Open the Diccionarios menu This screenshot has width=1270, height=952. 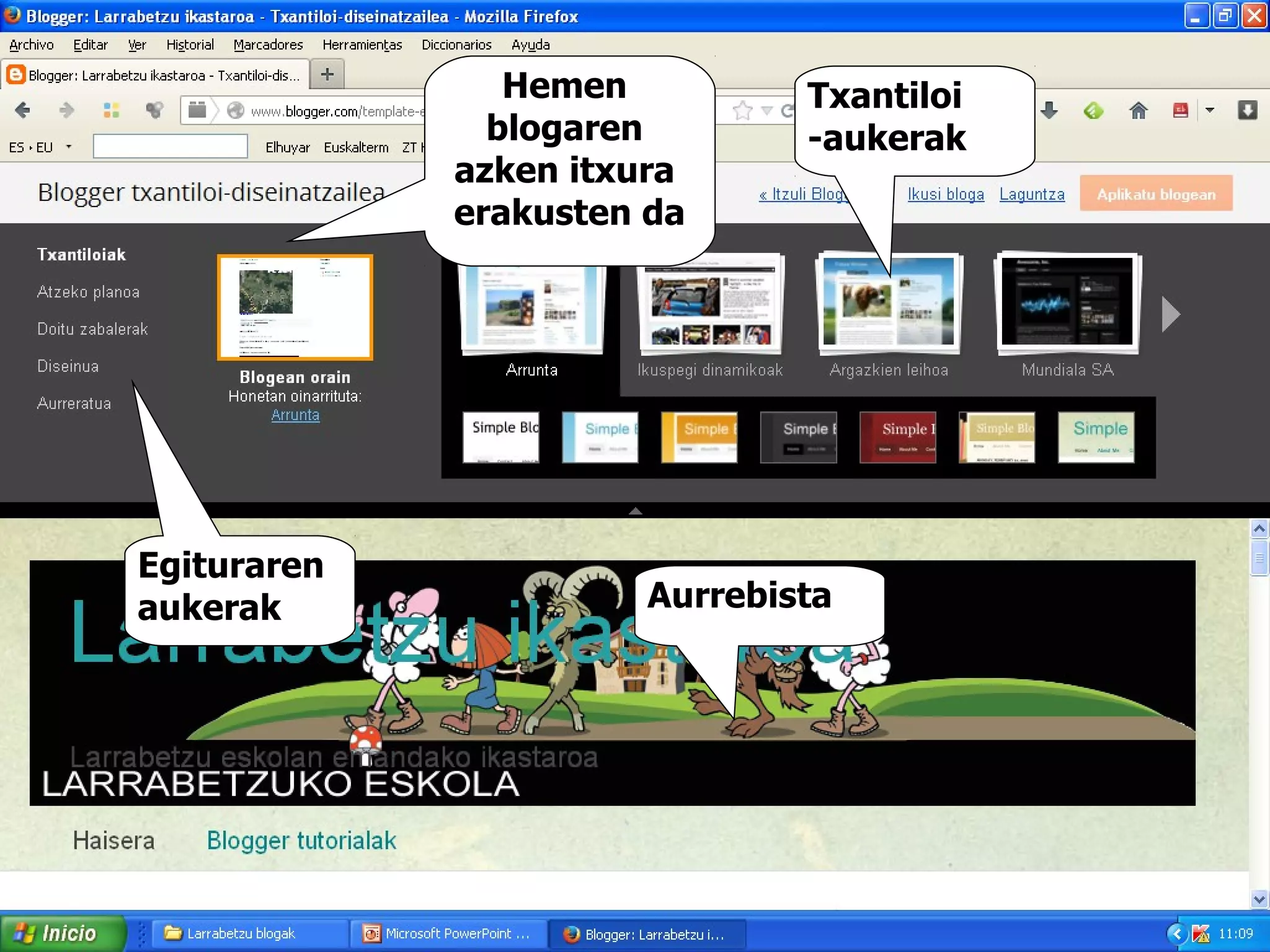click(456, 45)
